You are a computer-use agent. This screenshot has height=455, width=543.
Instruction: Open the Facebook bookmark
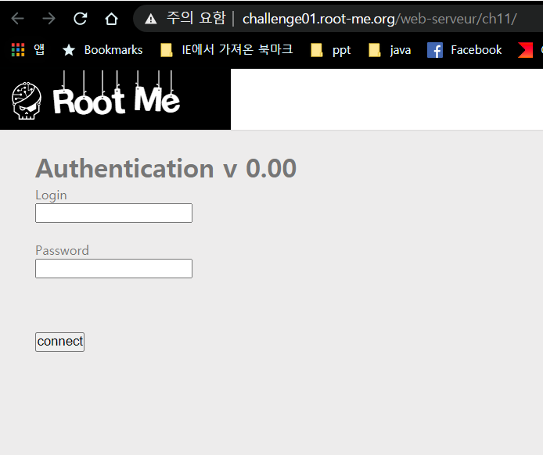pos(465,50)
